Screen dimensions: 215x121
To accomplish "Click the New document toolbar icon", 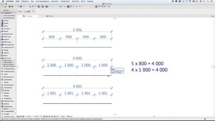I will [x=2, y=7].
